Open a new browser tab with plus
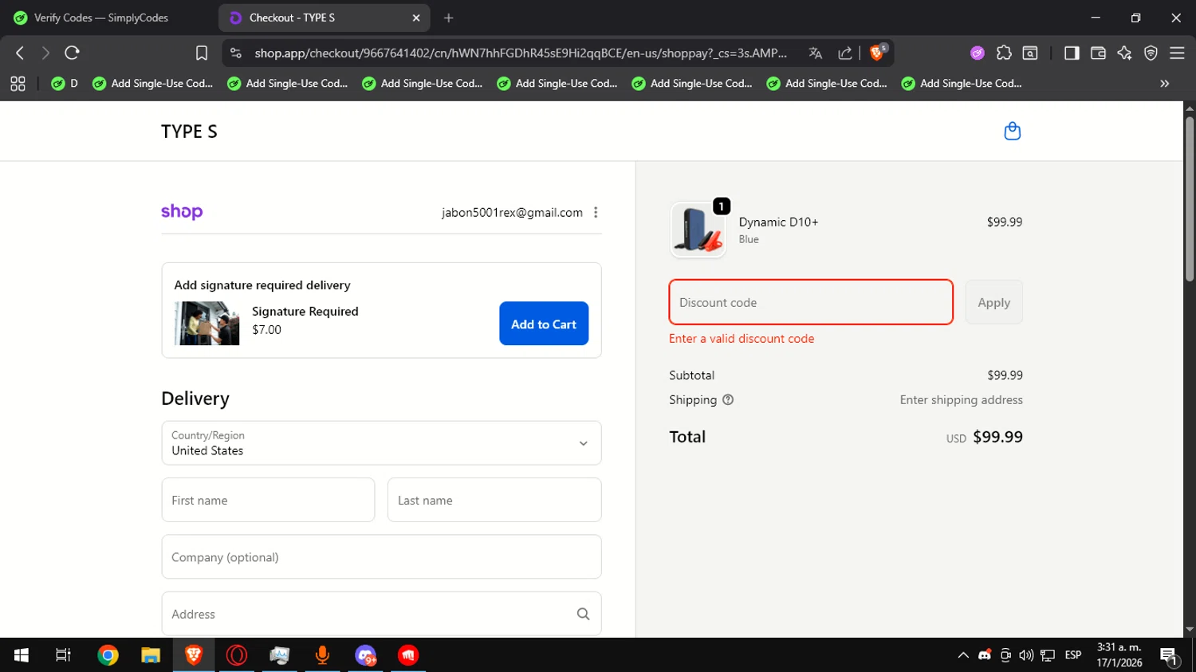This screenshot has height=672, width=1196. coord(449,18)
